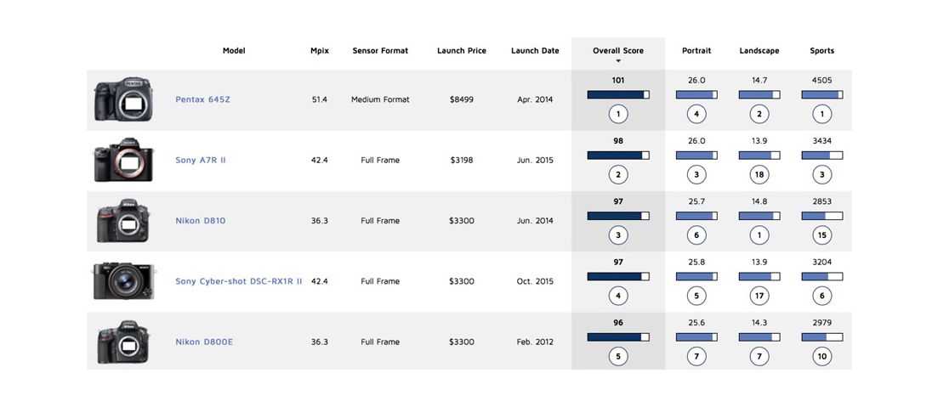Screen dimensions: 938x407
Task: Click the Sony A7R II camera image
Action: [124, 161]
